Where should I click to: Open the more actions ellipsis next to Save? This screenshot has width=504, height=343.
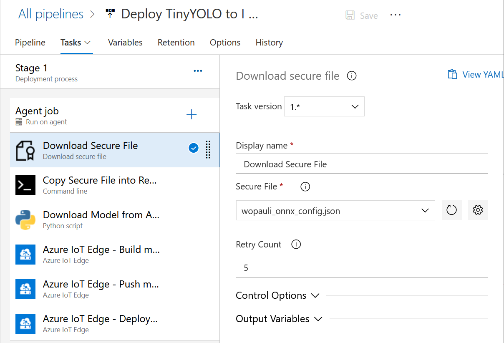396,15
